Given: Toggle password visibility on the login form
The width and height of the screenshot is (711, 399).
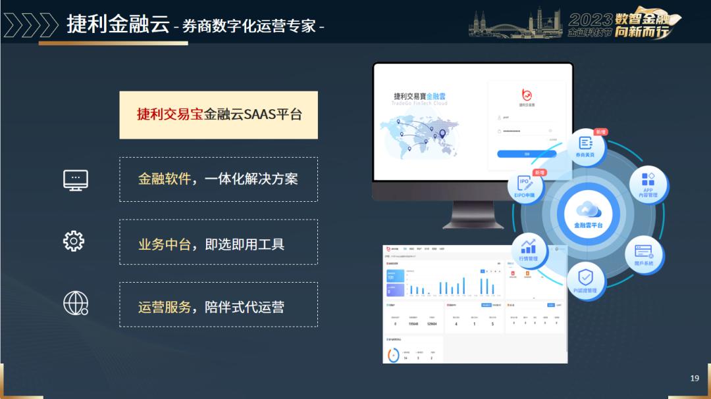Looking at the screenshot, I should (550, 130).
